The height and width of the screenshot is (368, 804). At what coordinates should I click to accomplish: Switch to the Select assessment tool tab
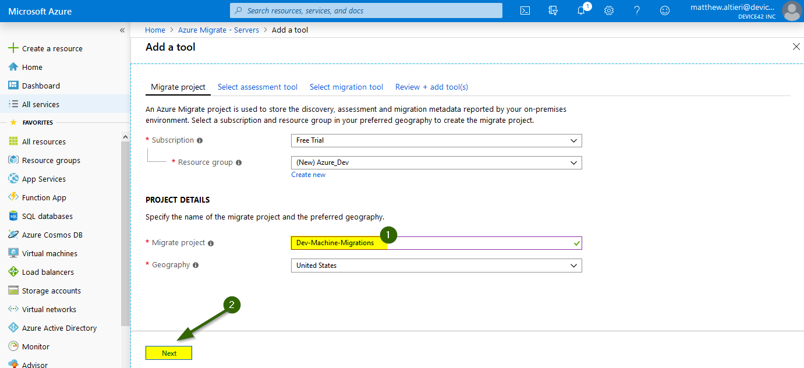click(x=257, y=87)
